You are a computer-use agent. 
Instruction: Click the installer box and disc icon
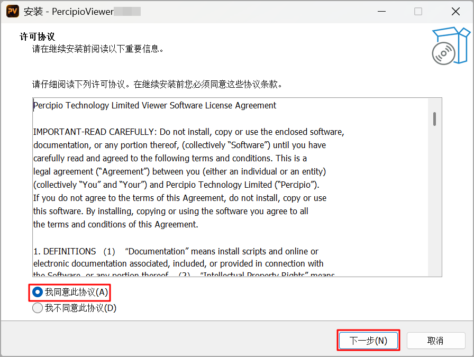pos(451,45)
